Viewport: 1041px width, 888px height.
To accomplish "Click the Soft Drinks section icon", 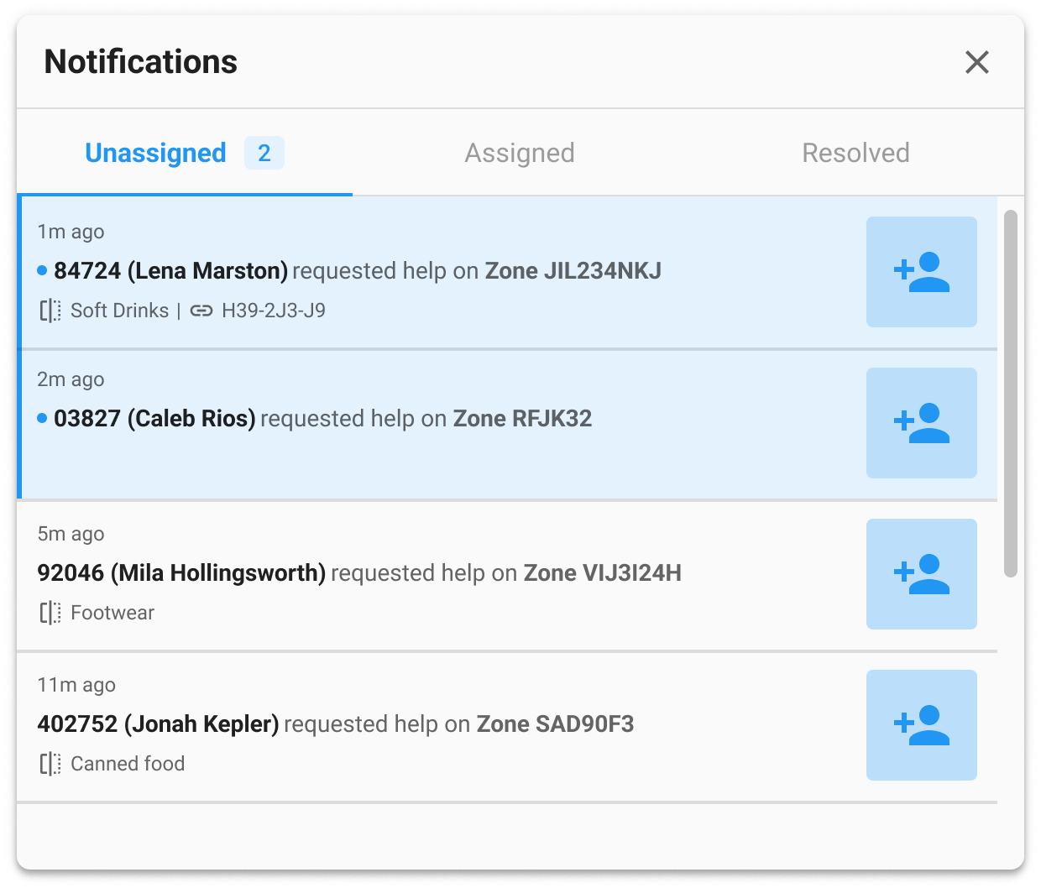I will (x=50, y=311).
